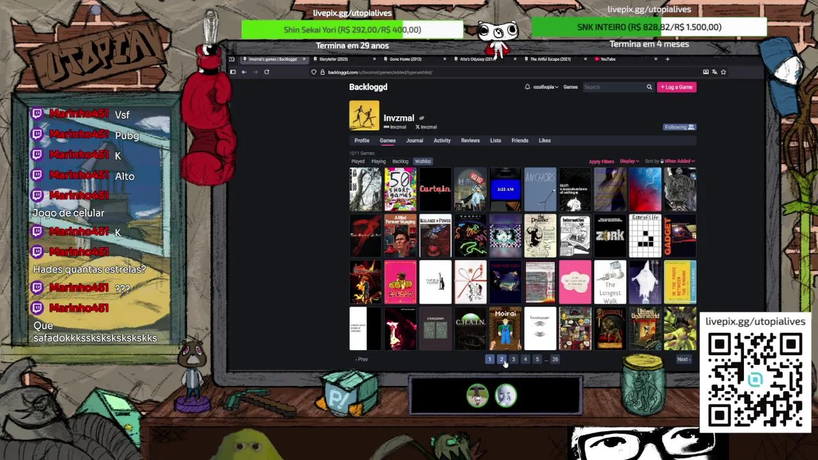Open the browser sidebar panel icon
This screenshot has width=818, height=460.
(x=233, y=72)
